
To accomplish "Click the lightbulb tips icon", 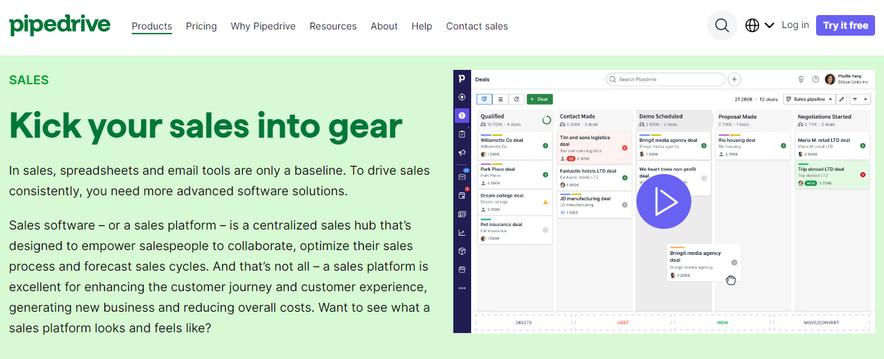I will [801, 79].
